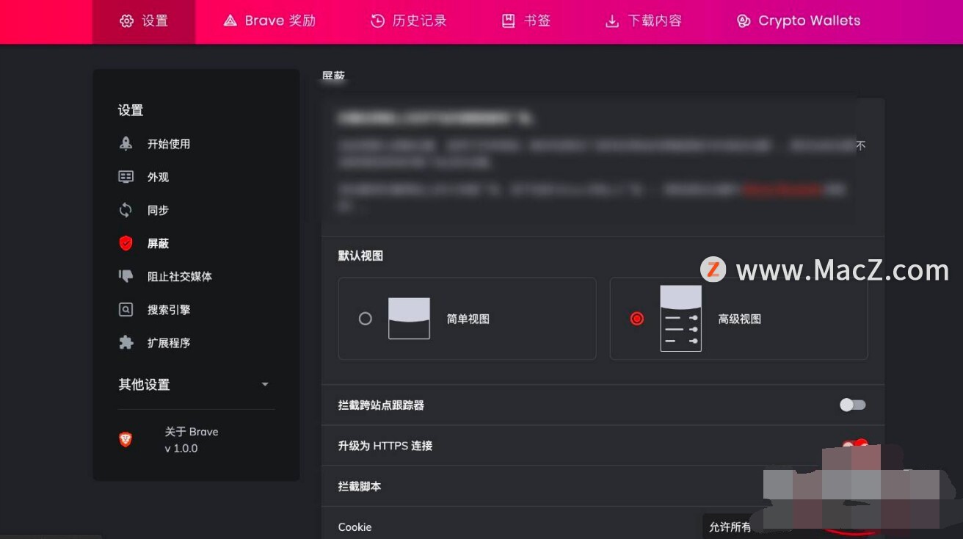Open the 设置 tab in top bar
Image resolution: width=963 pixels, height=539 pixels.
pyautogui.click(x=144, y=21)
